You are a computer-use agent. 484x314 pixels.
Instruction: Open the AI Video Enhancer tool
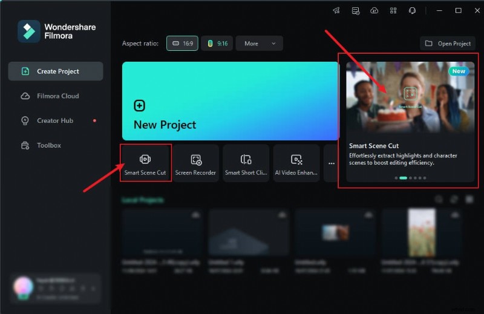pos(296,163)
